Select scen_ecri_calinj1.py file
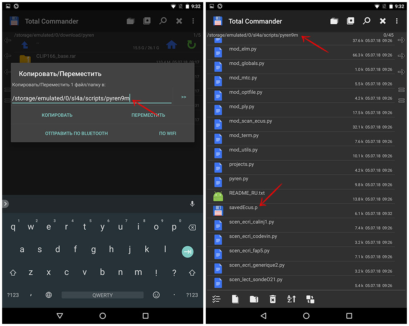Image resolution: width=409 pixels, height=326 pixels. [x=301, y=225]
